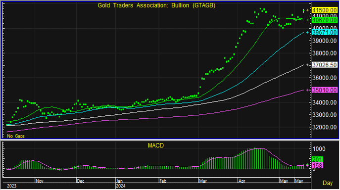Click the Feb date axis marker
340x190 pixels.
[163, 181]
